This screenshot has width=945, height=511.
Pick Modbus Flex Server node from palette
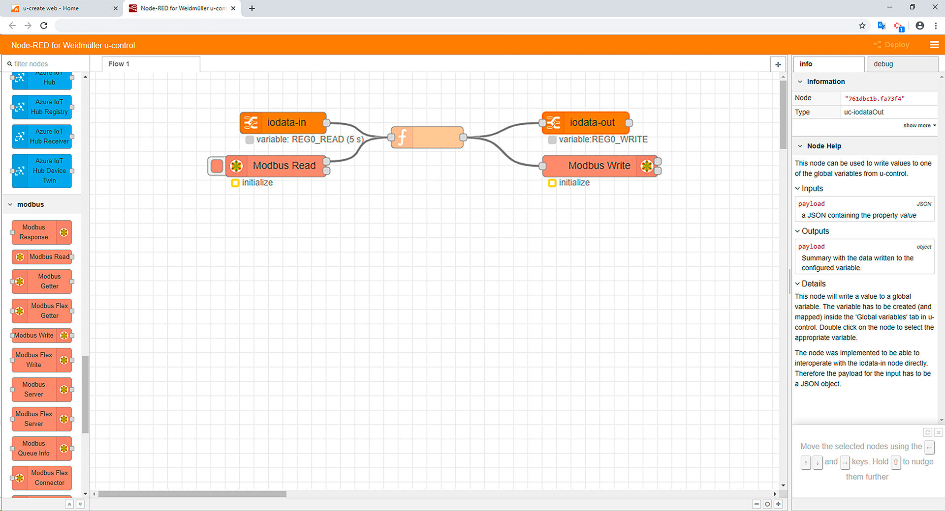(x=42, y=419)
